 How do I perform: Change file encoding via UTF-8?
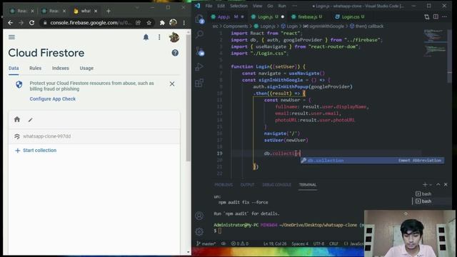click(x=318, y=243)
